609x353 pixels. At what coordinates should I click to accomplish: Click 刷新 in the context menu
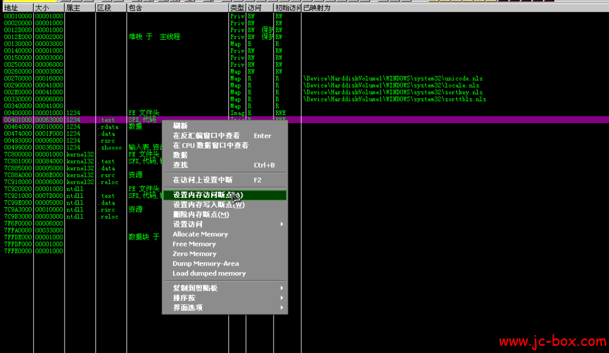point(180,126)
